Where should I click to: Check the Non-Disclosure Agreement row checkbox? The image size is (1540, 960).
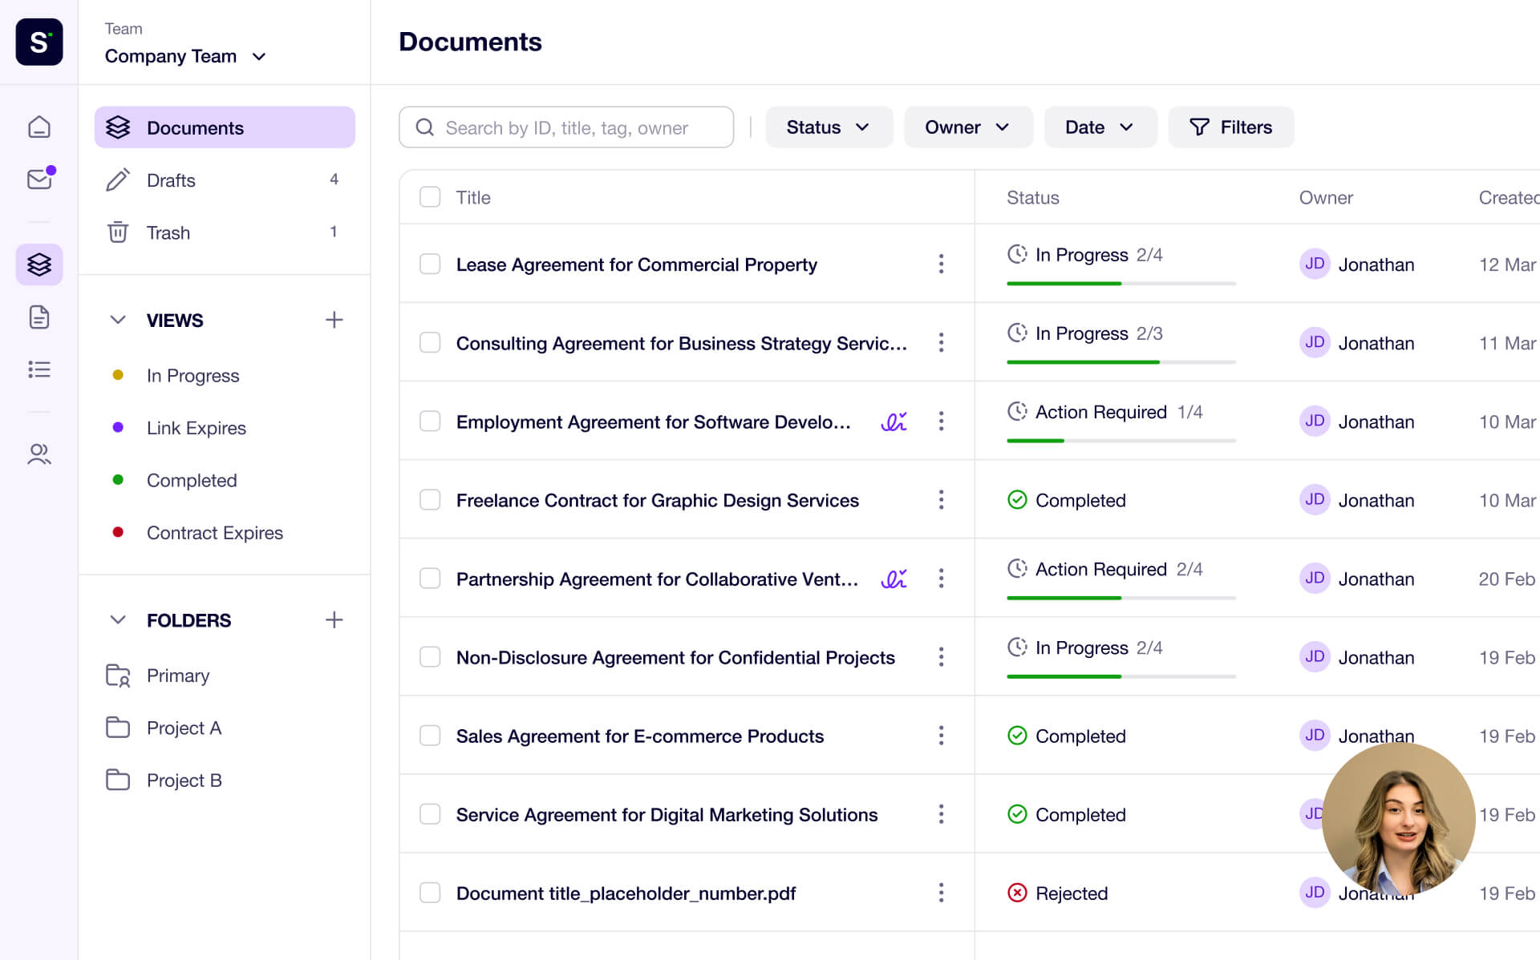[430, 656]
